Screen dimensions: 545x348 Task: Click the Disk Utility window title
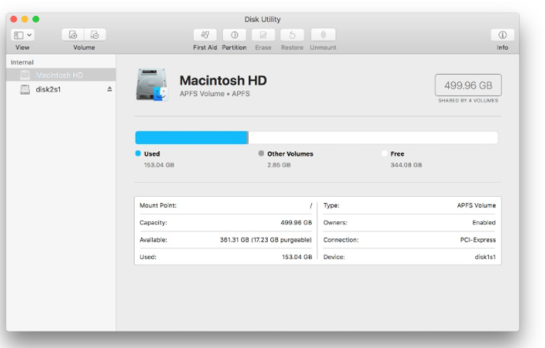coord(262,20)
